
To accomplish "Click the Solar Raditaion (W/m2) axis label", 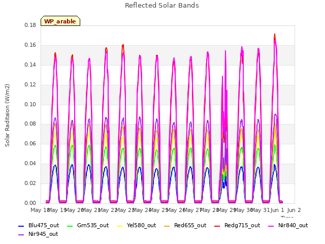I will coord(7,115).
